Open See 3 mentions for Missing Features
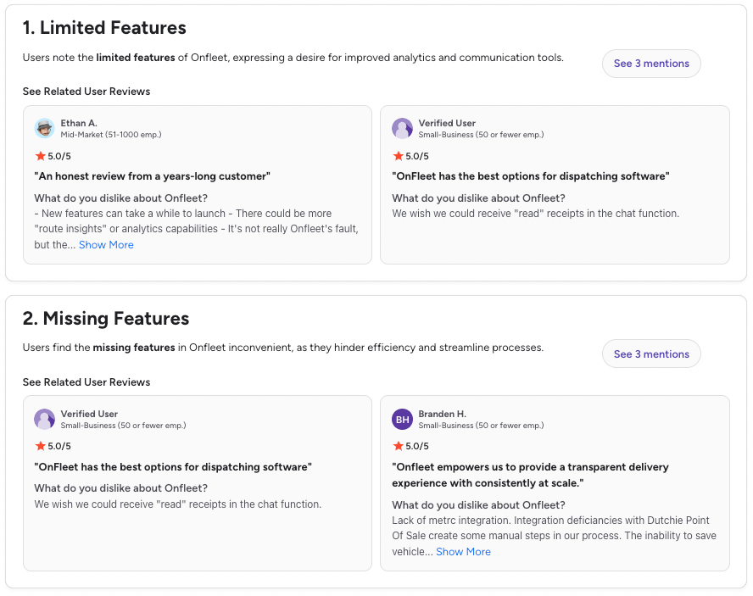 point(651,354)
